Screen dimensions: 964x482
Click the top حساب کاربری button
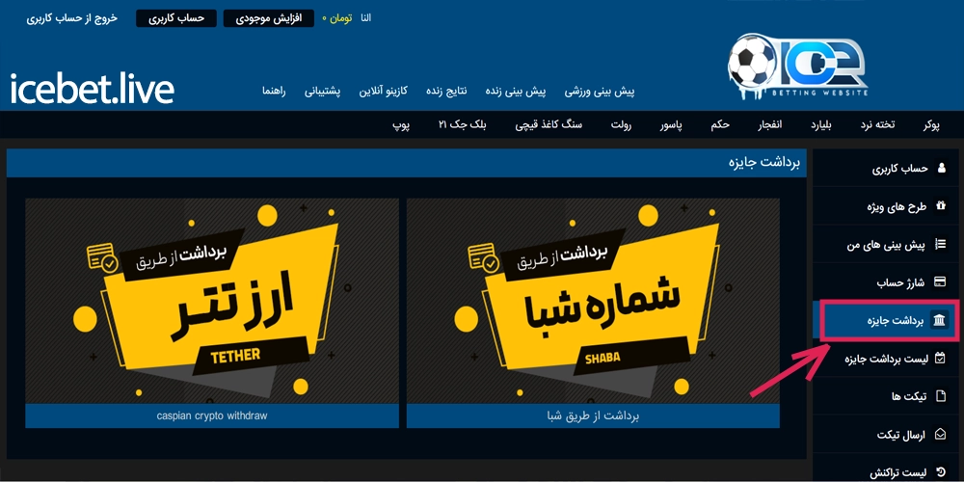(175, 18)
